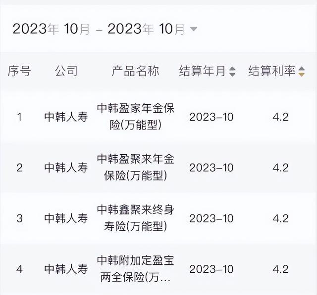Click the end date 2023年 10月
This screenshot has width=317, height=295.
click(146, 29)
